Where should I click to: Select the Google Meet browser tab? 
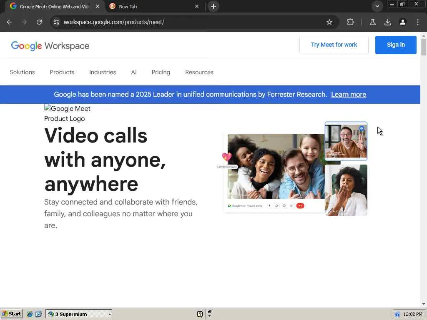[x=55, y=6]
